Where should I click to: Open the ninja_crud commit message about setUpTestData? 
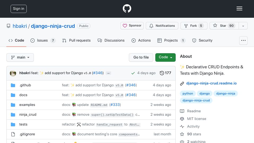pos(101,114)
